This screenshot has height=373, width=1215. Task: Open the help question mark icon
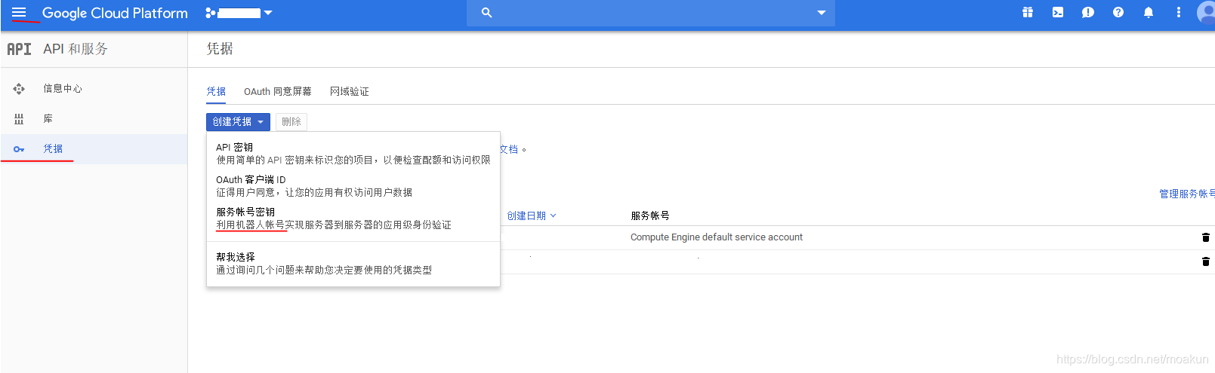(x=1118, y=13)
